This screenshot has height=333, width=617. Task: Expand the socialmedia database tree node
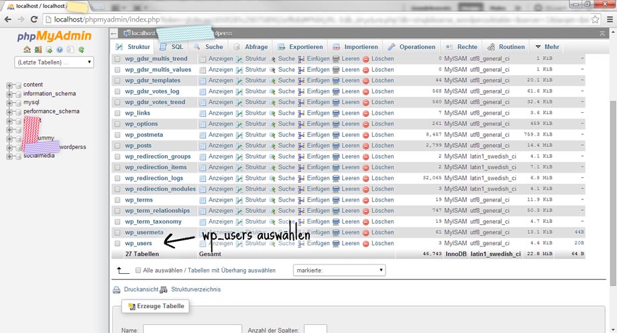click(9, 156)
